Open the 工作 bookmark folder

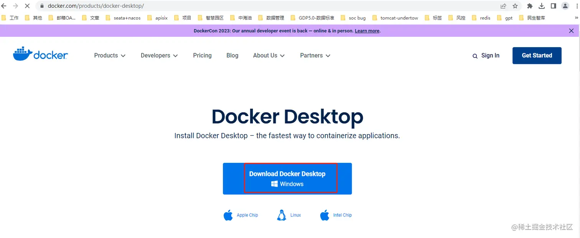click(10, 18)
